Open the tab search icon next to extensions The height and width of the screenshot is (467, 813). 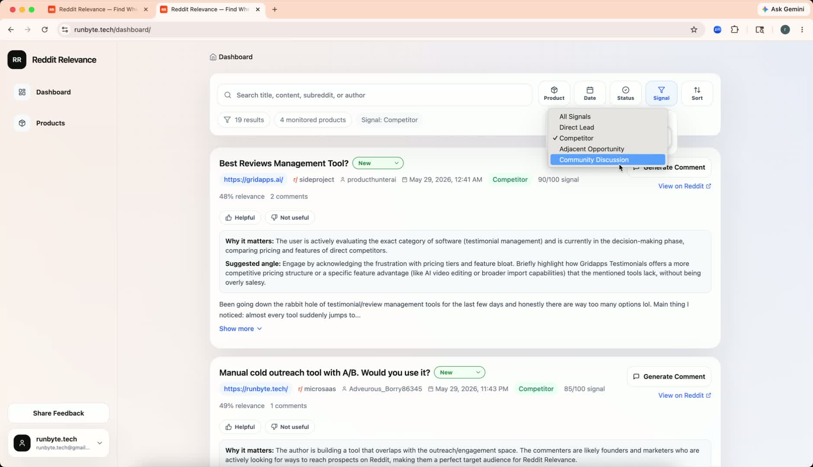point(760,29)
